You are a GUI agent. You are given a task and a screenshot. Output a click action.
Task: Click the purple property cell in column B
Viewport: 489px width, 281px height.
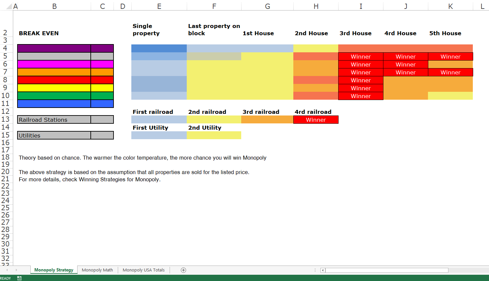click(54, 48)
